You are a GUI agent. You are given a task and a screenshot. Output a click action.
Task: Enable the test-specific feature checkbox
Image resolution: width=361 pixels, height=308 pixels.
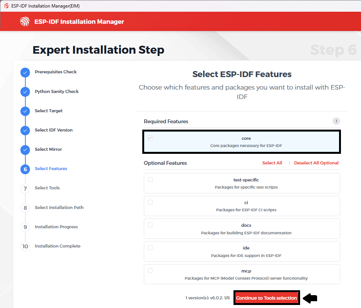(150, 180)
